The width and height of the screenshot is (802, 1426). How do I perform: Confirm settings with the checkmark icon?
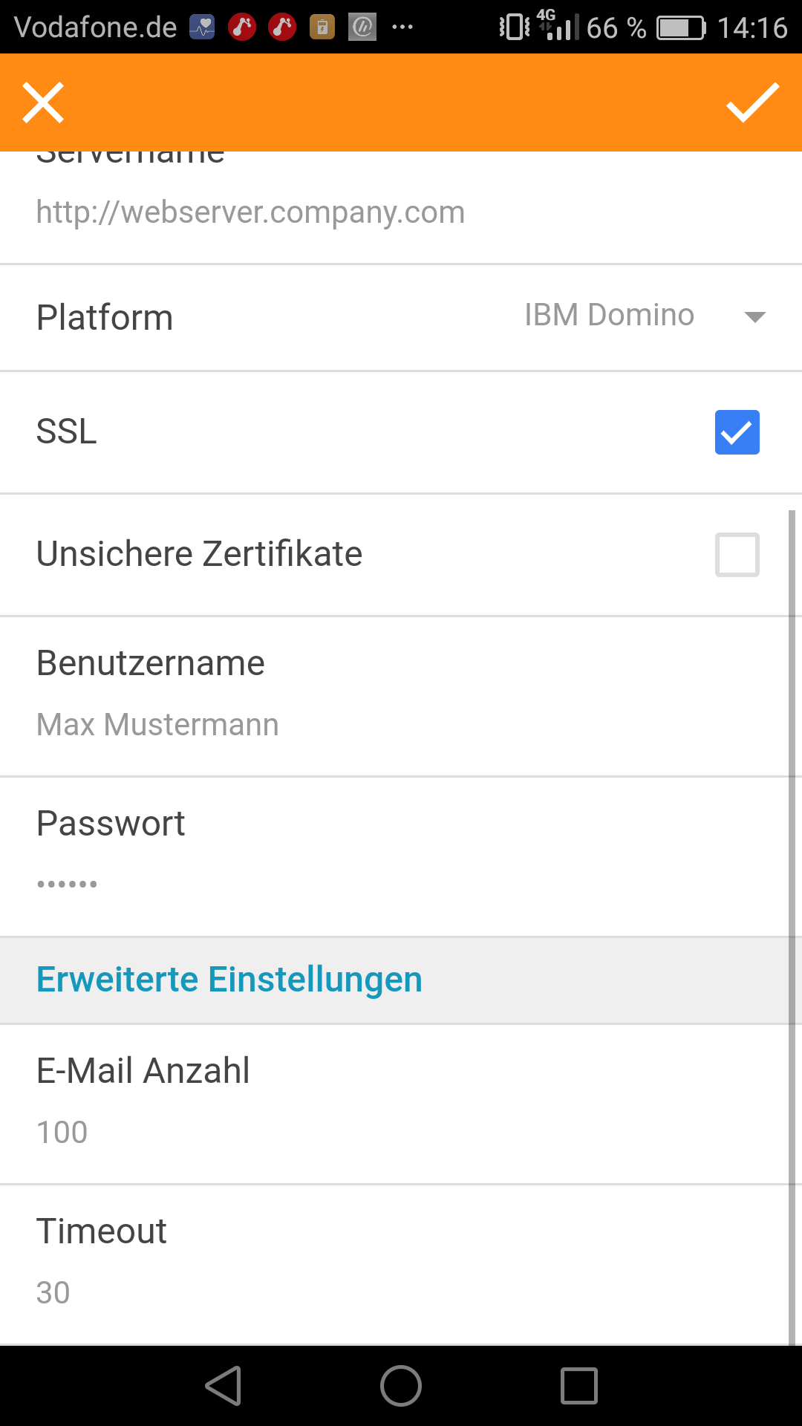[x=752, y=102]
